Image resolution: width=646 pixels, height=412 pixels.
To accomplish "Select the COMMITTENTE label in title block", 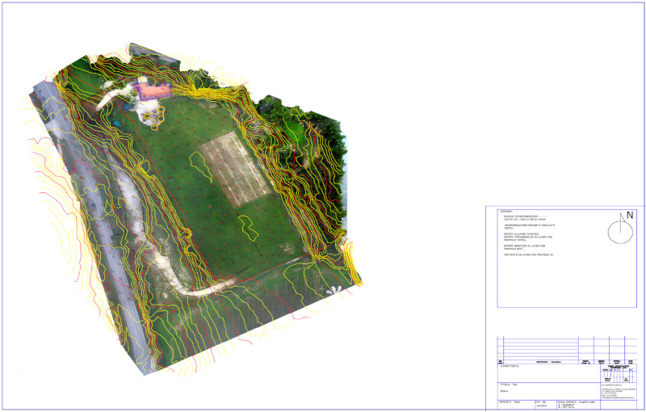I will tap(510, 366).
